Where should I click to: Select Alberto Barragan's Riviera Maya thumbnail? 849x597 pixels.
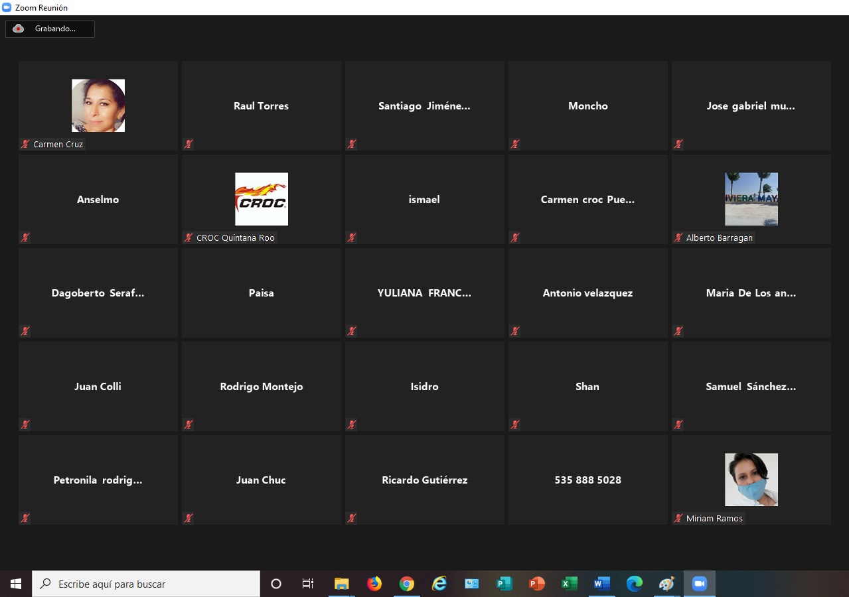point(751,199)
